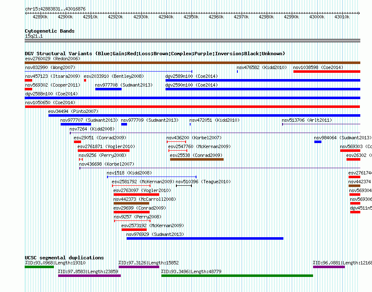Click esv2581792 (McKernan2009) label
Screen dimensions: 372x292
pyautogui.click(x=143, y=182)
